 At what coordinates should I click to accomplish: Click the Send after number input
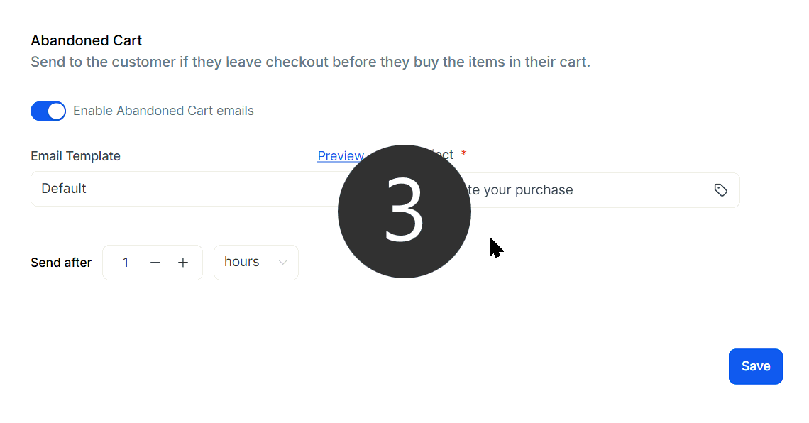tap(126, 263)
